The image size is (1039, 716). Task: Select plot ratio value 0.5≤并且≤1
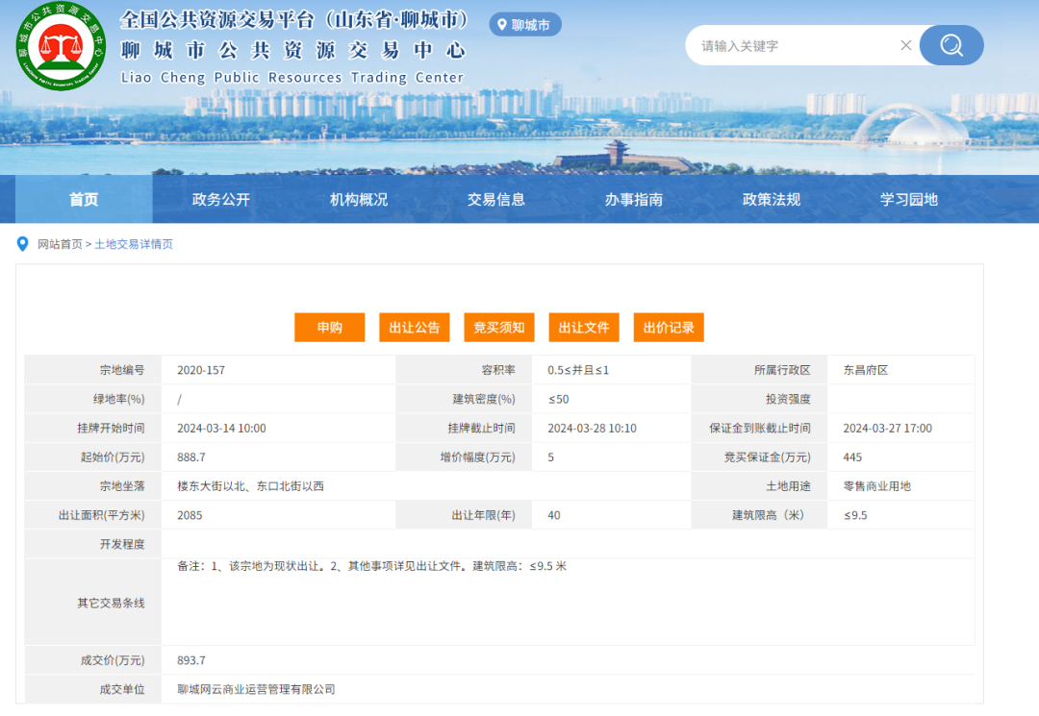pos(578,370)
